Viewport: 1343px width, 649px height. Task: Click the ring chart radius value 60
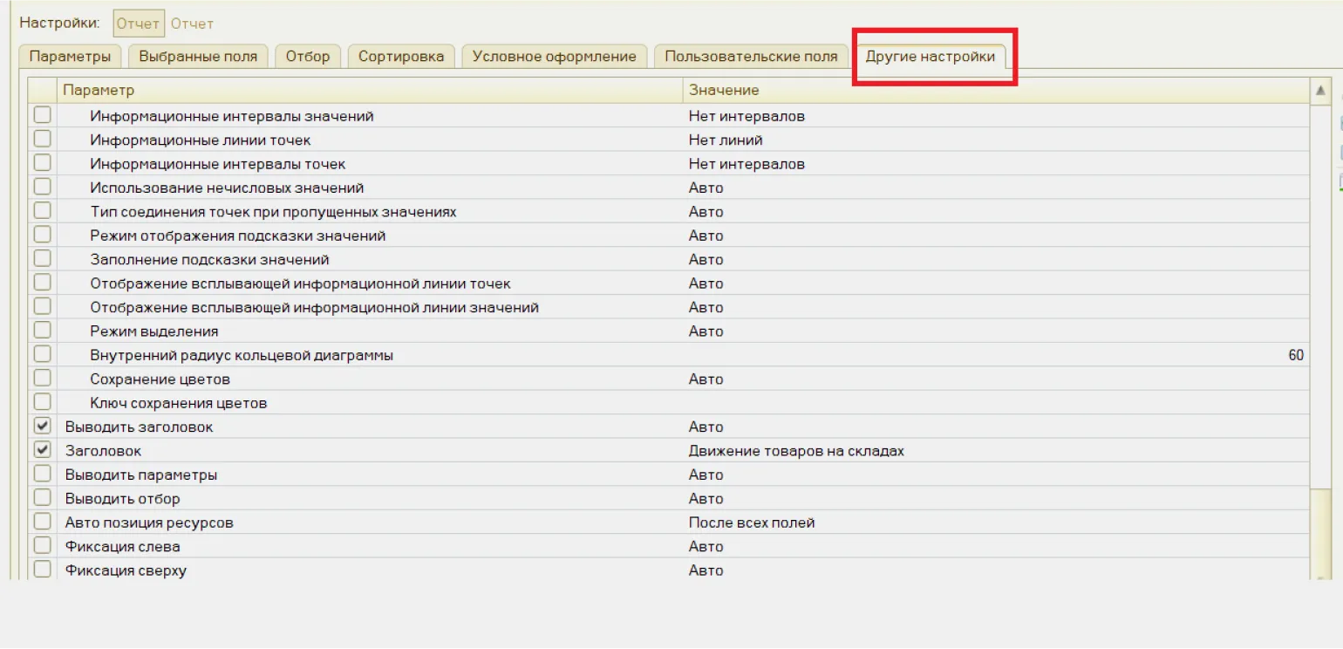(x=1295, y=355)
